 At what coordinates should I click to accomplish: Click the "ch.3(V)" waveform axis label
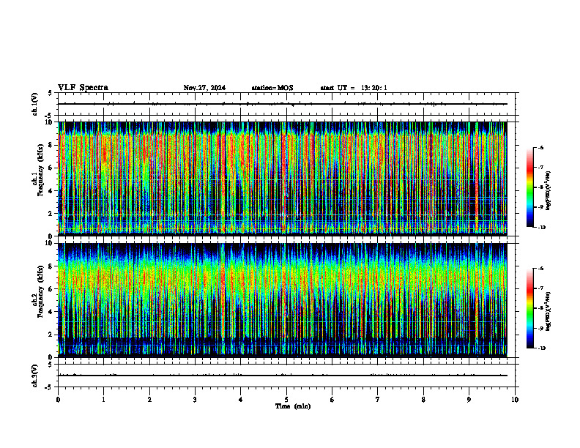34,376
